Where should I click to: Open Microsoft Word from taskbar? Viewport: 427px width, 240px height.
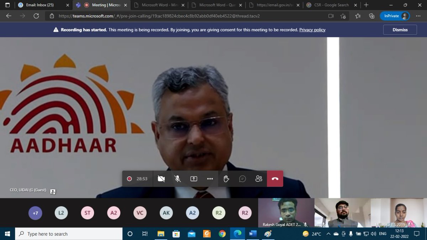253,234
